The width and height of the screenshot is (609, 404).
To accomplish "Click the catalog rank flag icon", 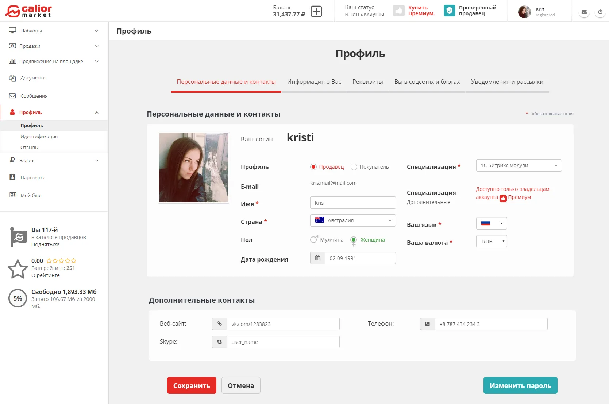I will (x=18, y=237).
